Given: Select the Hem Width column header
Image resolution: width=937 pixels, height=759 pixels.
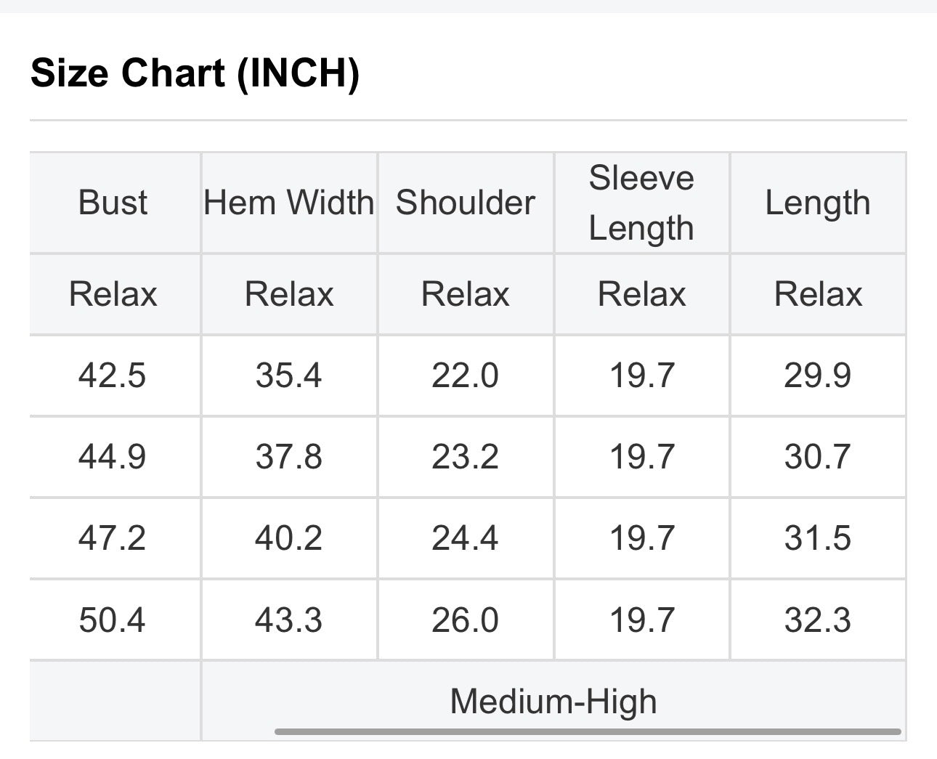Looking at the screenshot, I should click(289, 203).
